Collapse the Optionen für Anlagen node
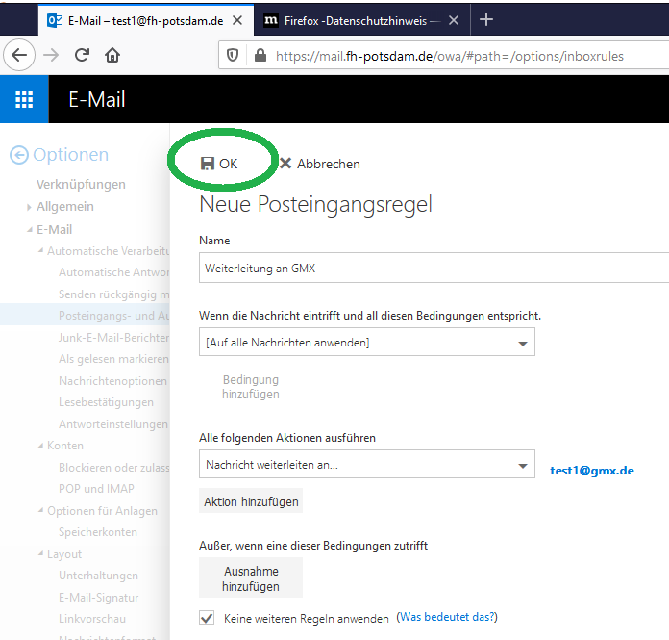The image size is (669, 640). 40,510
